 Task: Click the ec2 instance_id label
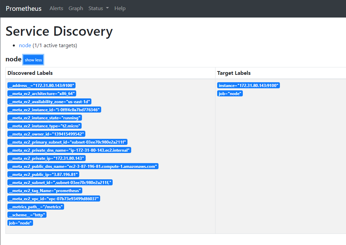tap(54, 110)
